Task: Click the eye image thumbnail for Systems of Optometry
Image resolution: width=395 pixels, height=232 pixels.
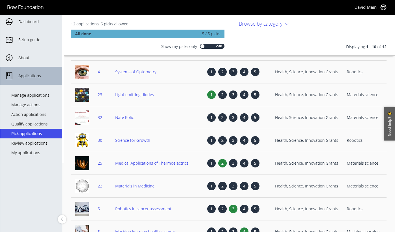Action: (x=82, y=72)
